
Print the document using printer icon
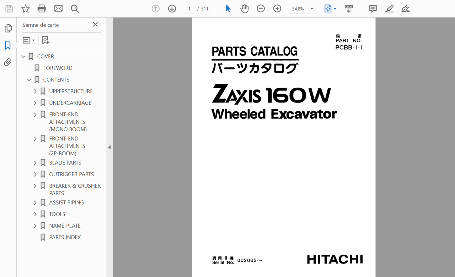[x=42, y=9]
